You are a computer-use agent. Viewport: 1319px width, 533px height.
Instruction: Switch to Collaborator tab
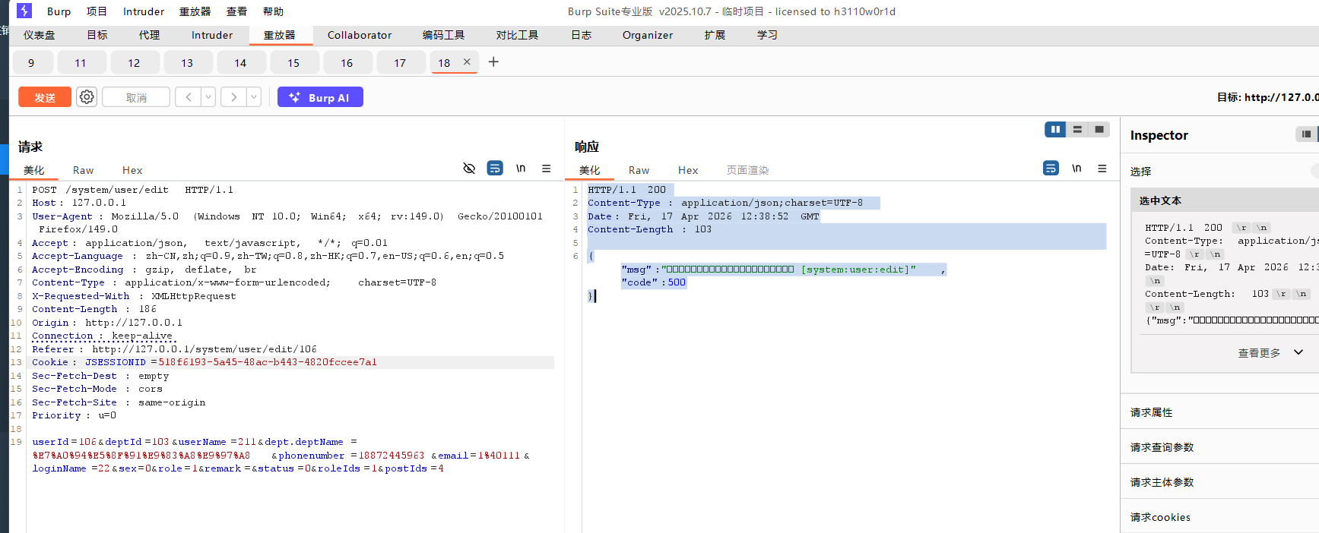pyautogui.click(x=360, y=35)
